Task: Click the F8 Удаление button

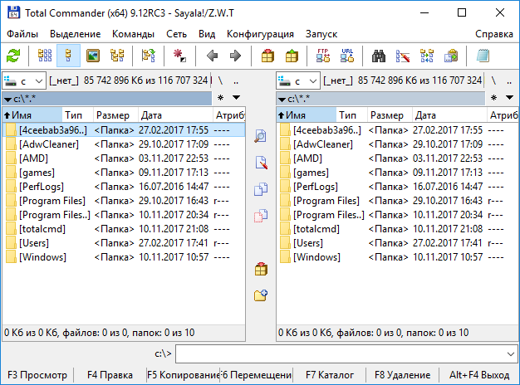Action: pyautogui.click(x=403, y=375)
